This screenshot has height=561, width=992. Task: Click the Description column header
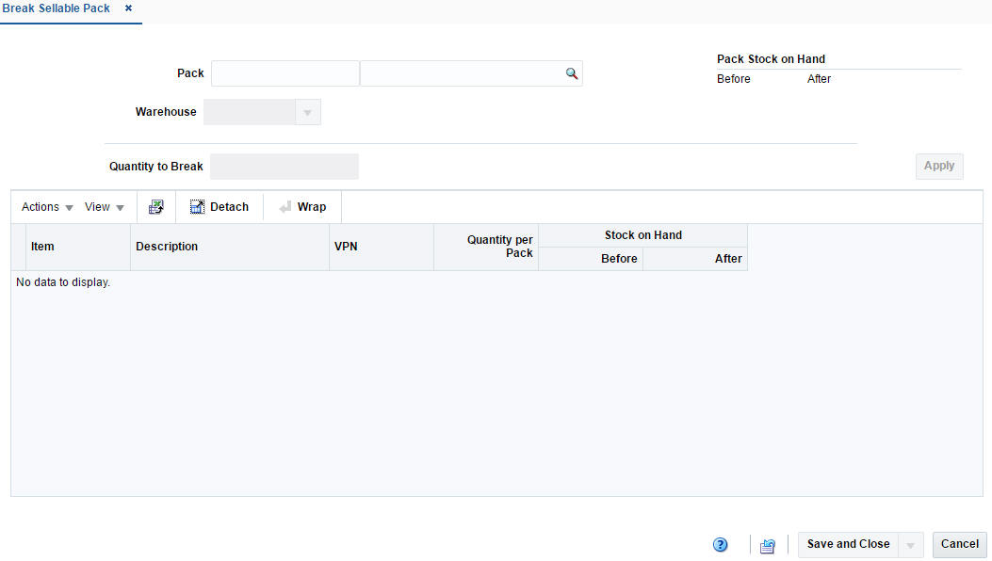pos(230,247)
